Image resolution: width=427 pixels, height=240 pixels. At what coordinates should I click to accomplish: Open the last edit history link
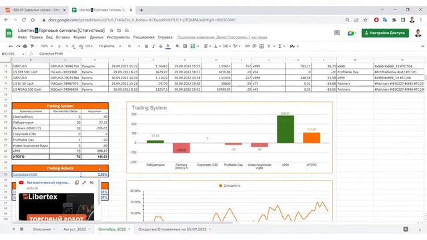pyautogui.click(x=222, y=37)
